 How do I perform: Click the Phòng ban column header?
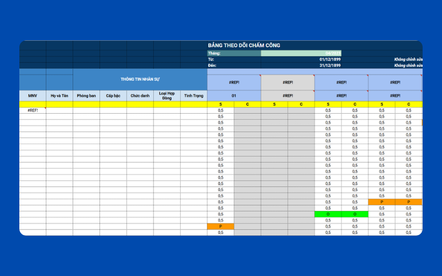[86, 95]
